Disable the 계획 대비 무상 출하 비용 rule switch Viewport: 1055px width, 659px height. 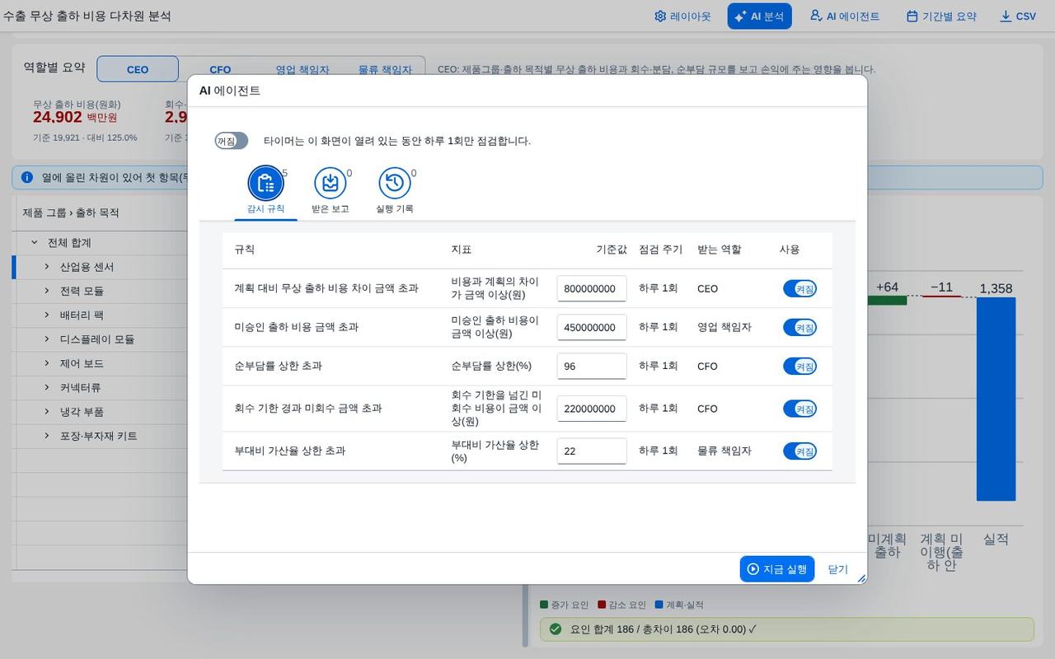799,288
